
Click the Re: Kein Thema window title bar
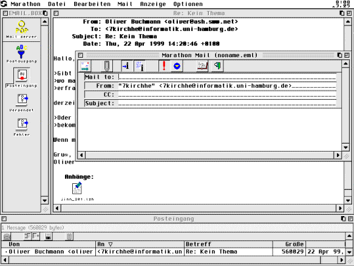point(199,13)
